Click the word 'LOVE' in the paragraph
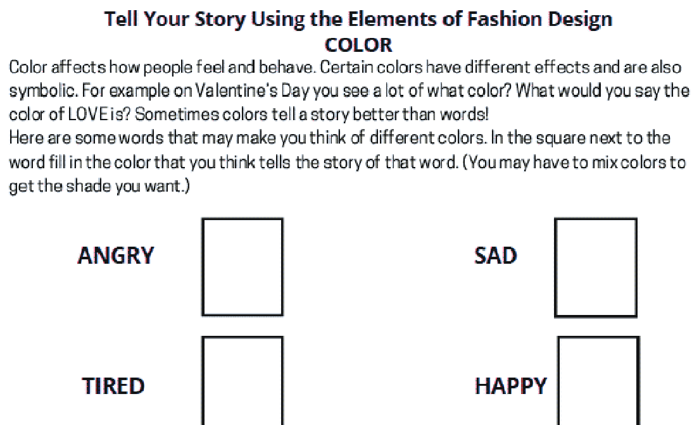Image resolution: width=699 pixels, height=425 pixels. coord(88,114)
